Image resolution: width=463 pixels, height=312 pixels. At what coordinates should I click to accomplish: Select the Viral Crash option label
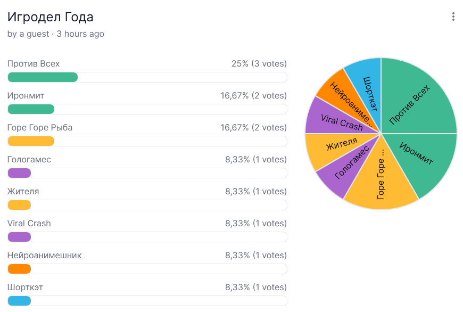click(29, 224)
